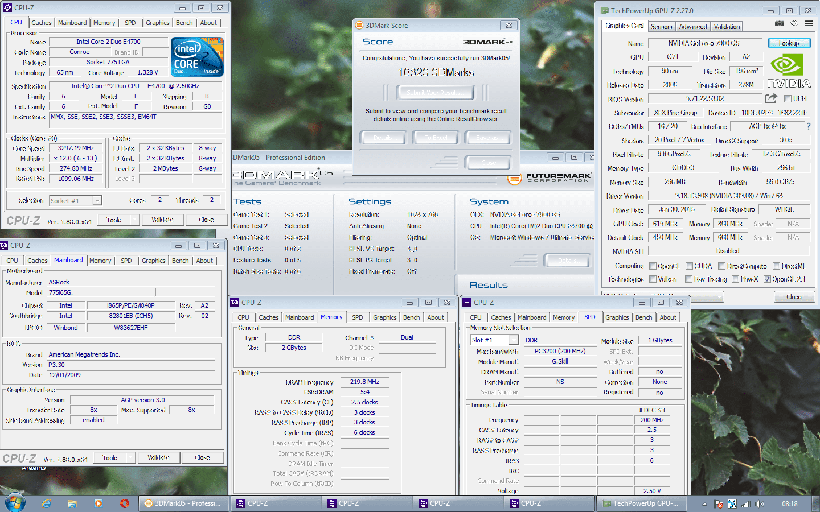Open Bench tab in the CPU-Z Memory window
820x512 pixels.
(411, 317)
